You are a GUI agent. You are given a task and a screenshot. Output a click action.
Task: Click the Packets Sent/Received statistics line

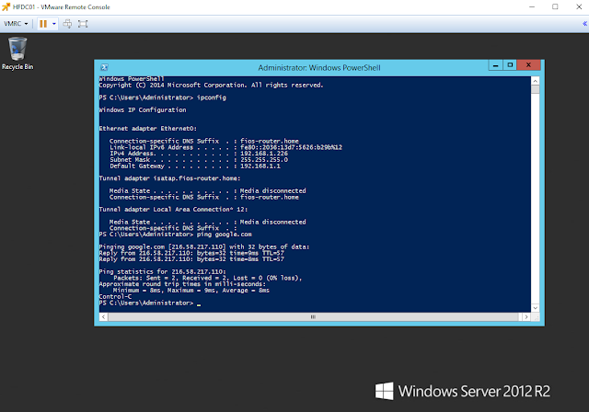208,278
